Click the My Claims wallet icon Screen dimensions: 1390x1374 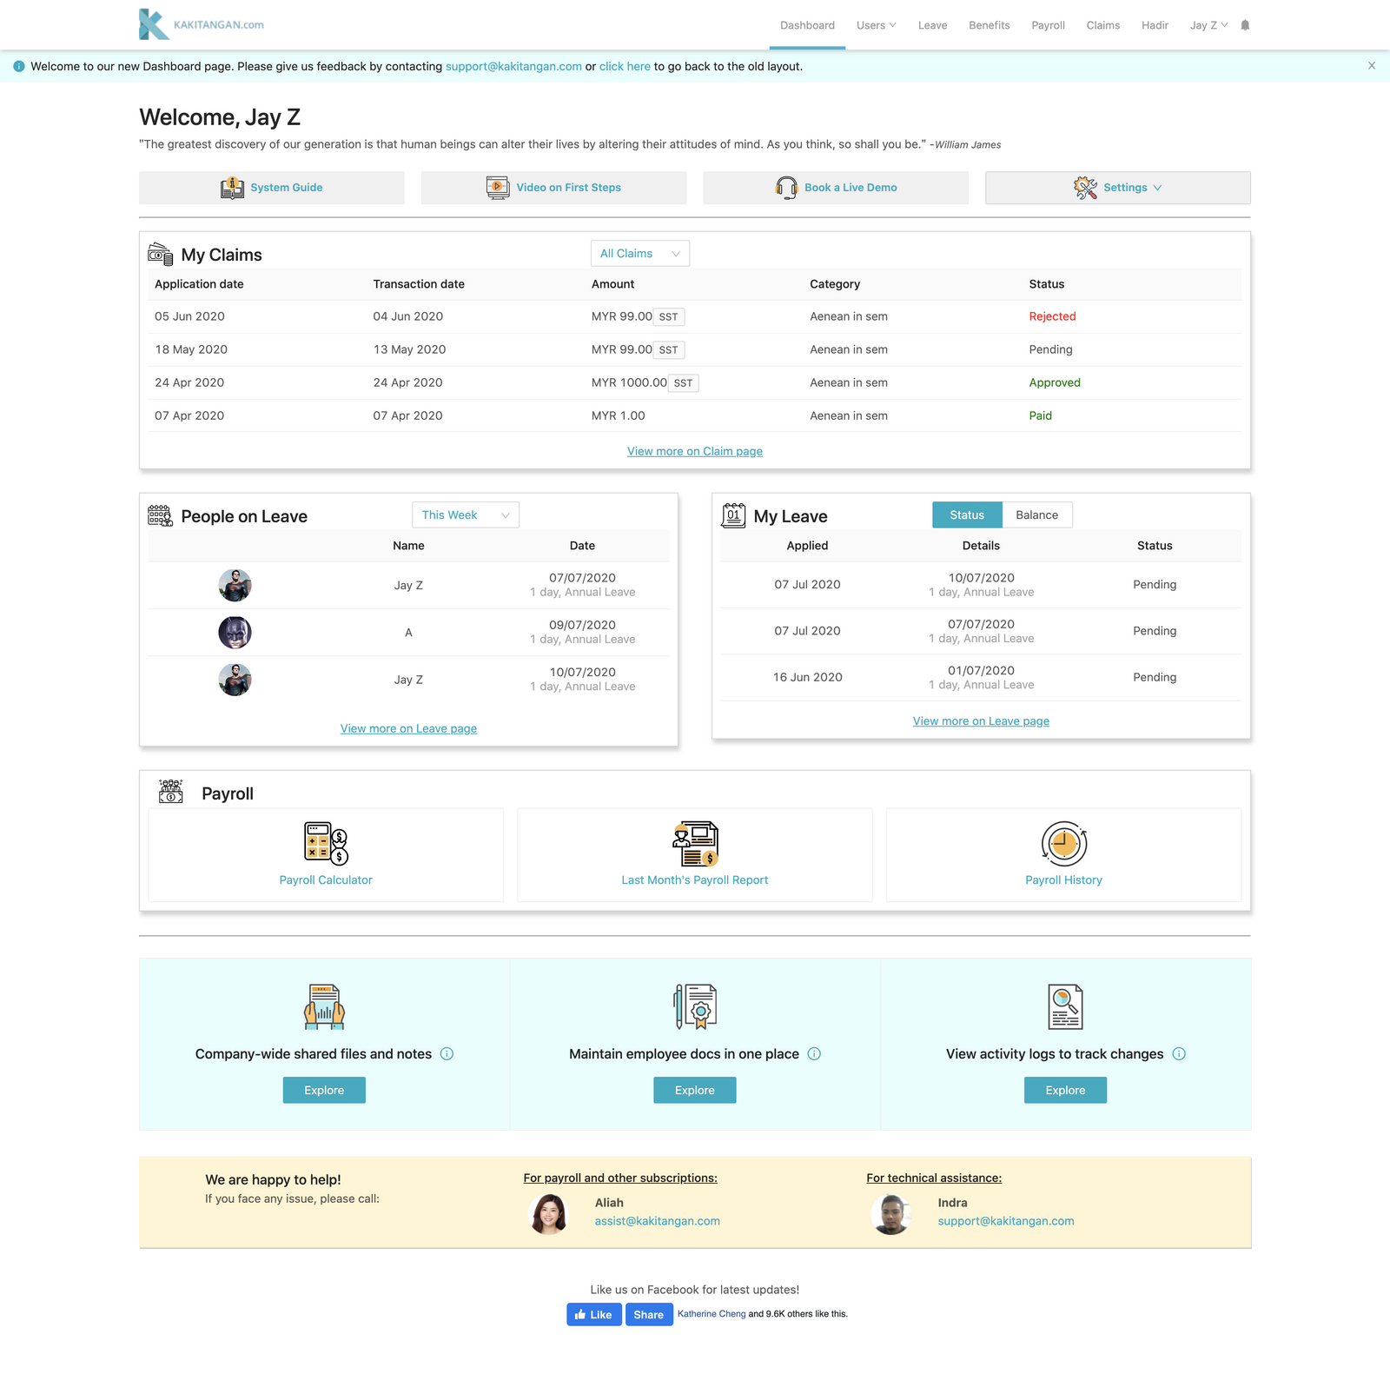click(x=160, y=254)
